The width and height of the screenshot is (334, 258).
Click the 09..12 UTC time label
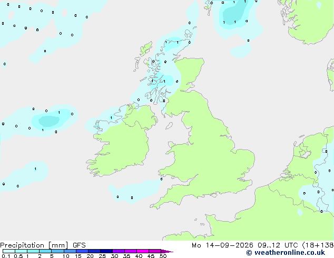[278, 245]
